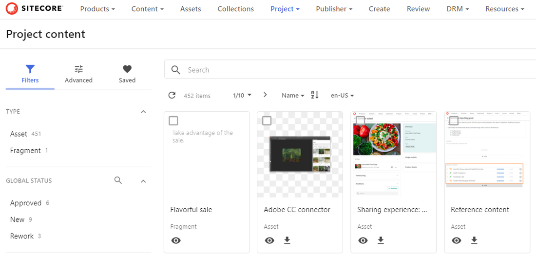536x258 pixels.
Task: Click the Adobe CC connector title
Action: [x=297, y=210]
